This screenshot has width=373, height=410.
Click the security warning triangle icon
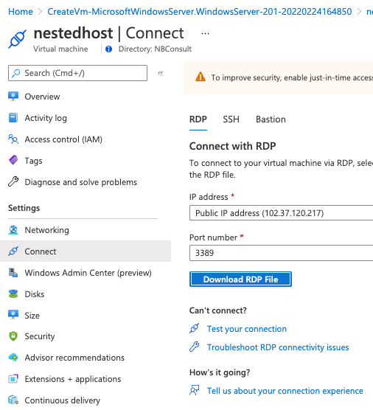click(201, 77)
